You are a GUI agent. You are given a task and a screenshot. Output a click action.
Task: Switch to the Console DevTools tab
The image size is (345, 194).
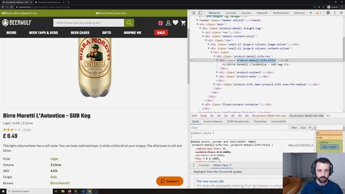pyautogui.click(x=231, y=13)
